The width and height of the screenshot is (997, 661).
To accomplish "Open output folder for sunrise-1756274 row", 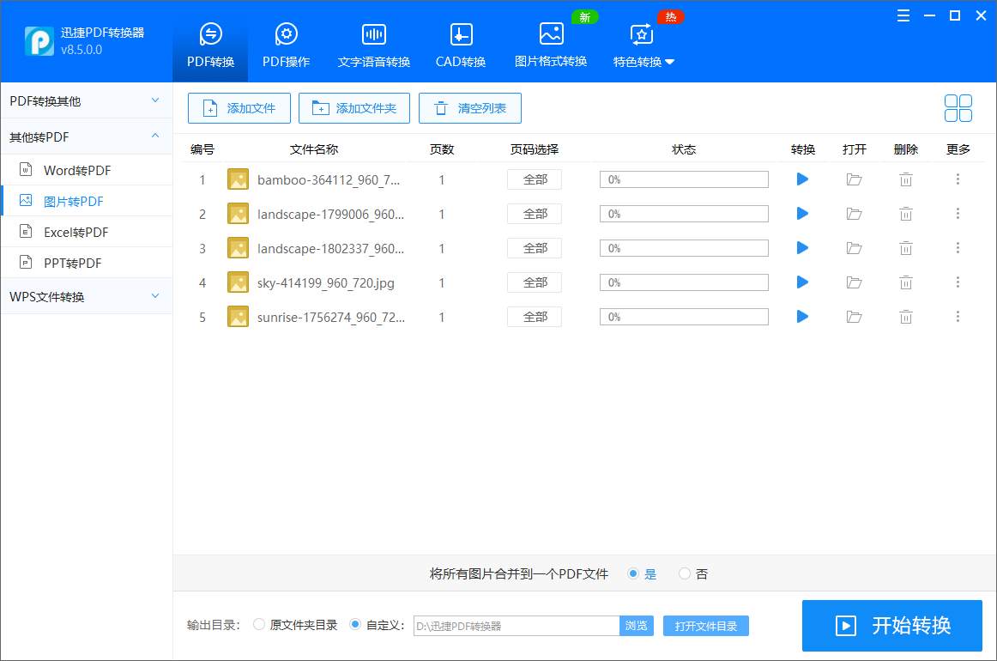I will pos(854,318).
